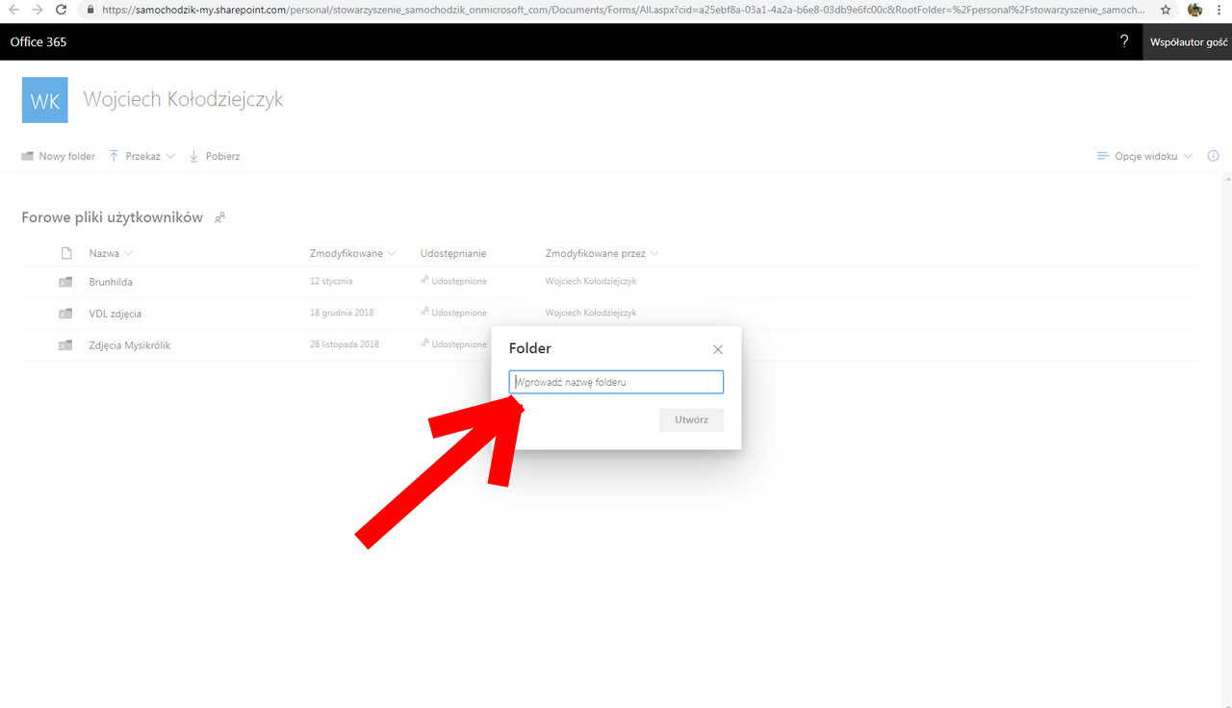
Task: Click the Przekaż upload icon
Action: click(113, 155)
